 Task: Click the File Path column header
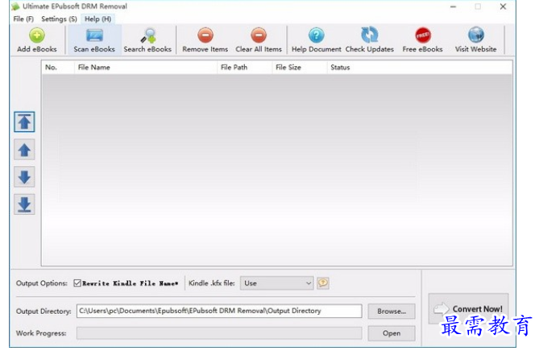tap(244, 68)
